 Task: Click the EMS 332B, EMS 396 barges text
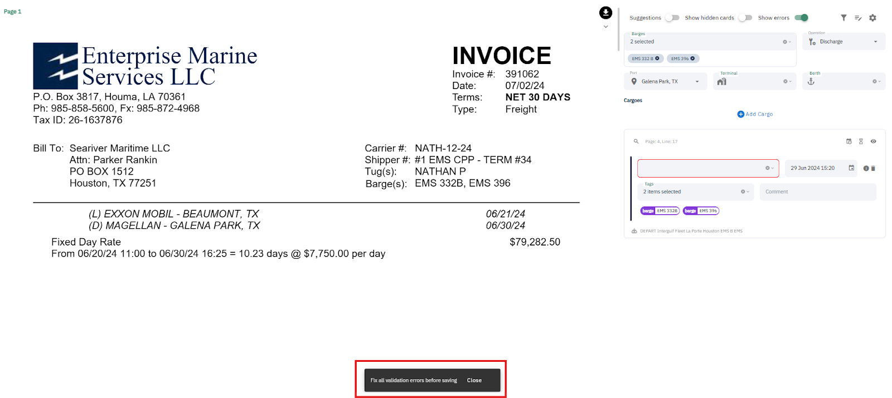click(463, 183)
